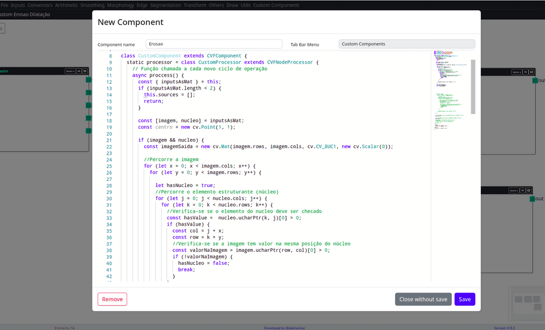545x330 pixels.
Task: Click the Save button
Action: [464, 299]
